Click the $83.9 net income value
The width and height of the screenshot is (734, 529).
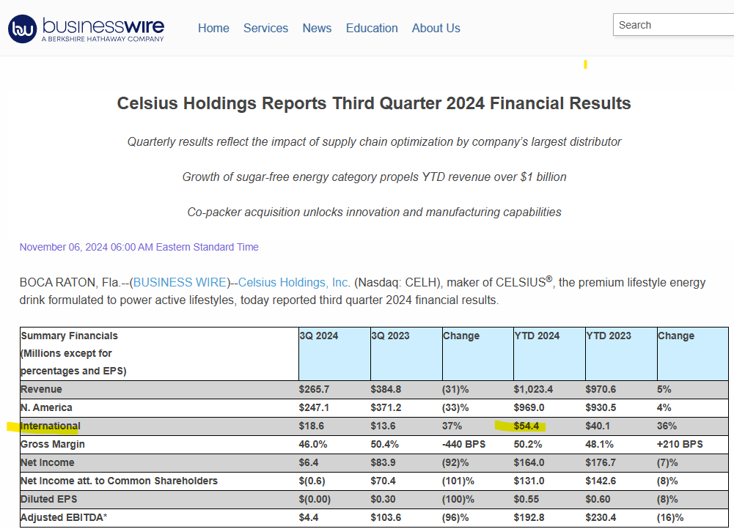(383, 462)
